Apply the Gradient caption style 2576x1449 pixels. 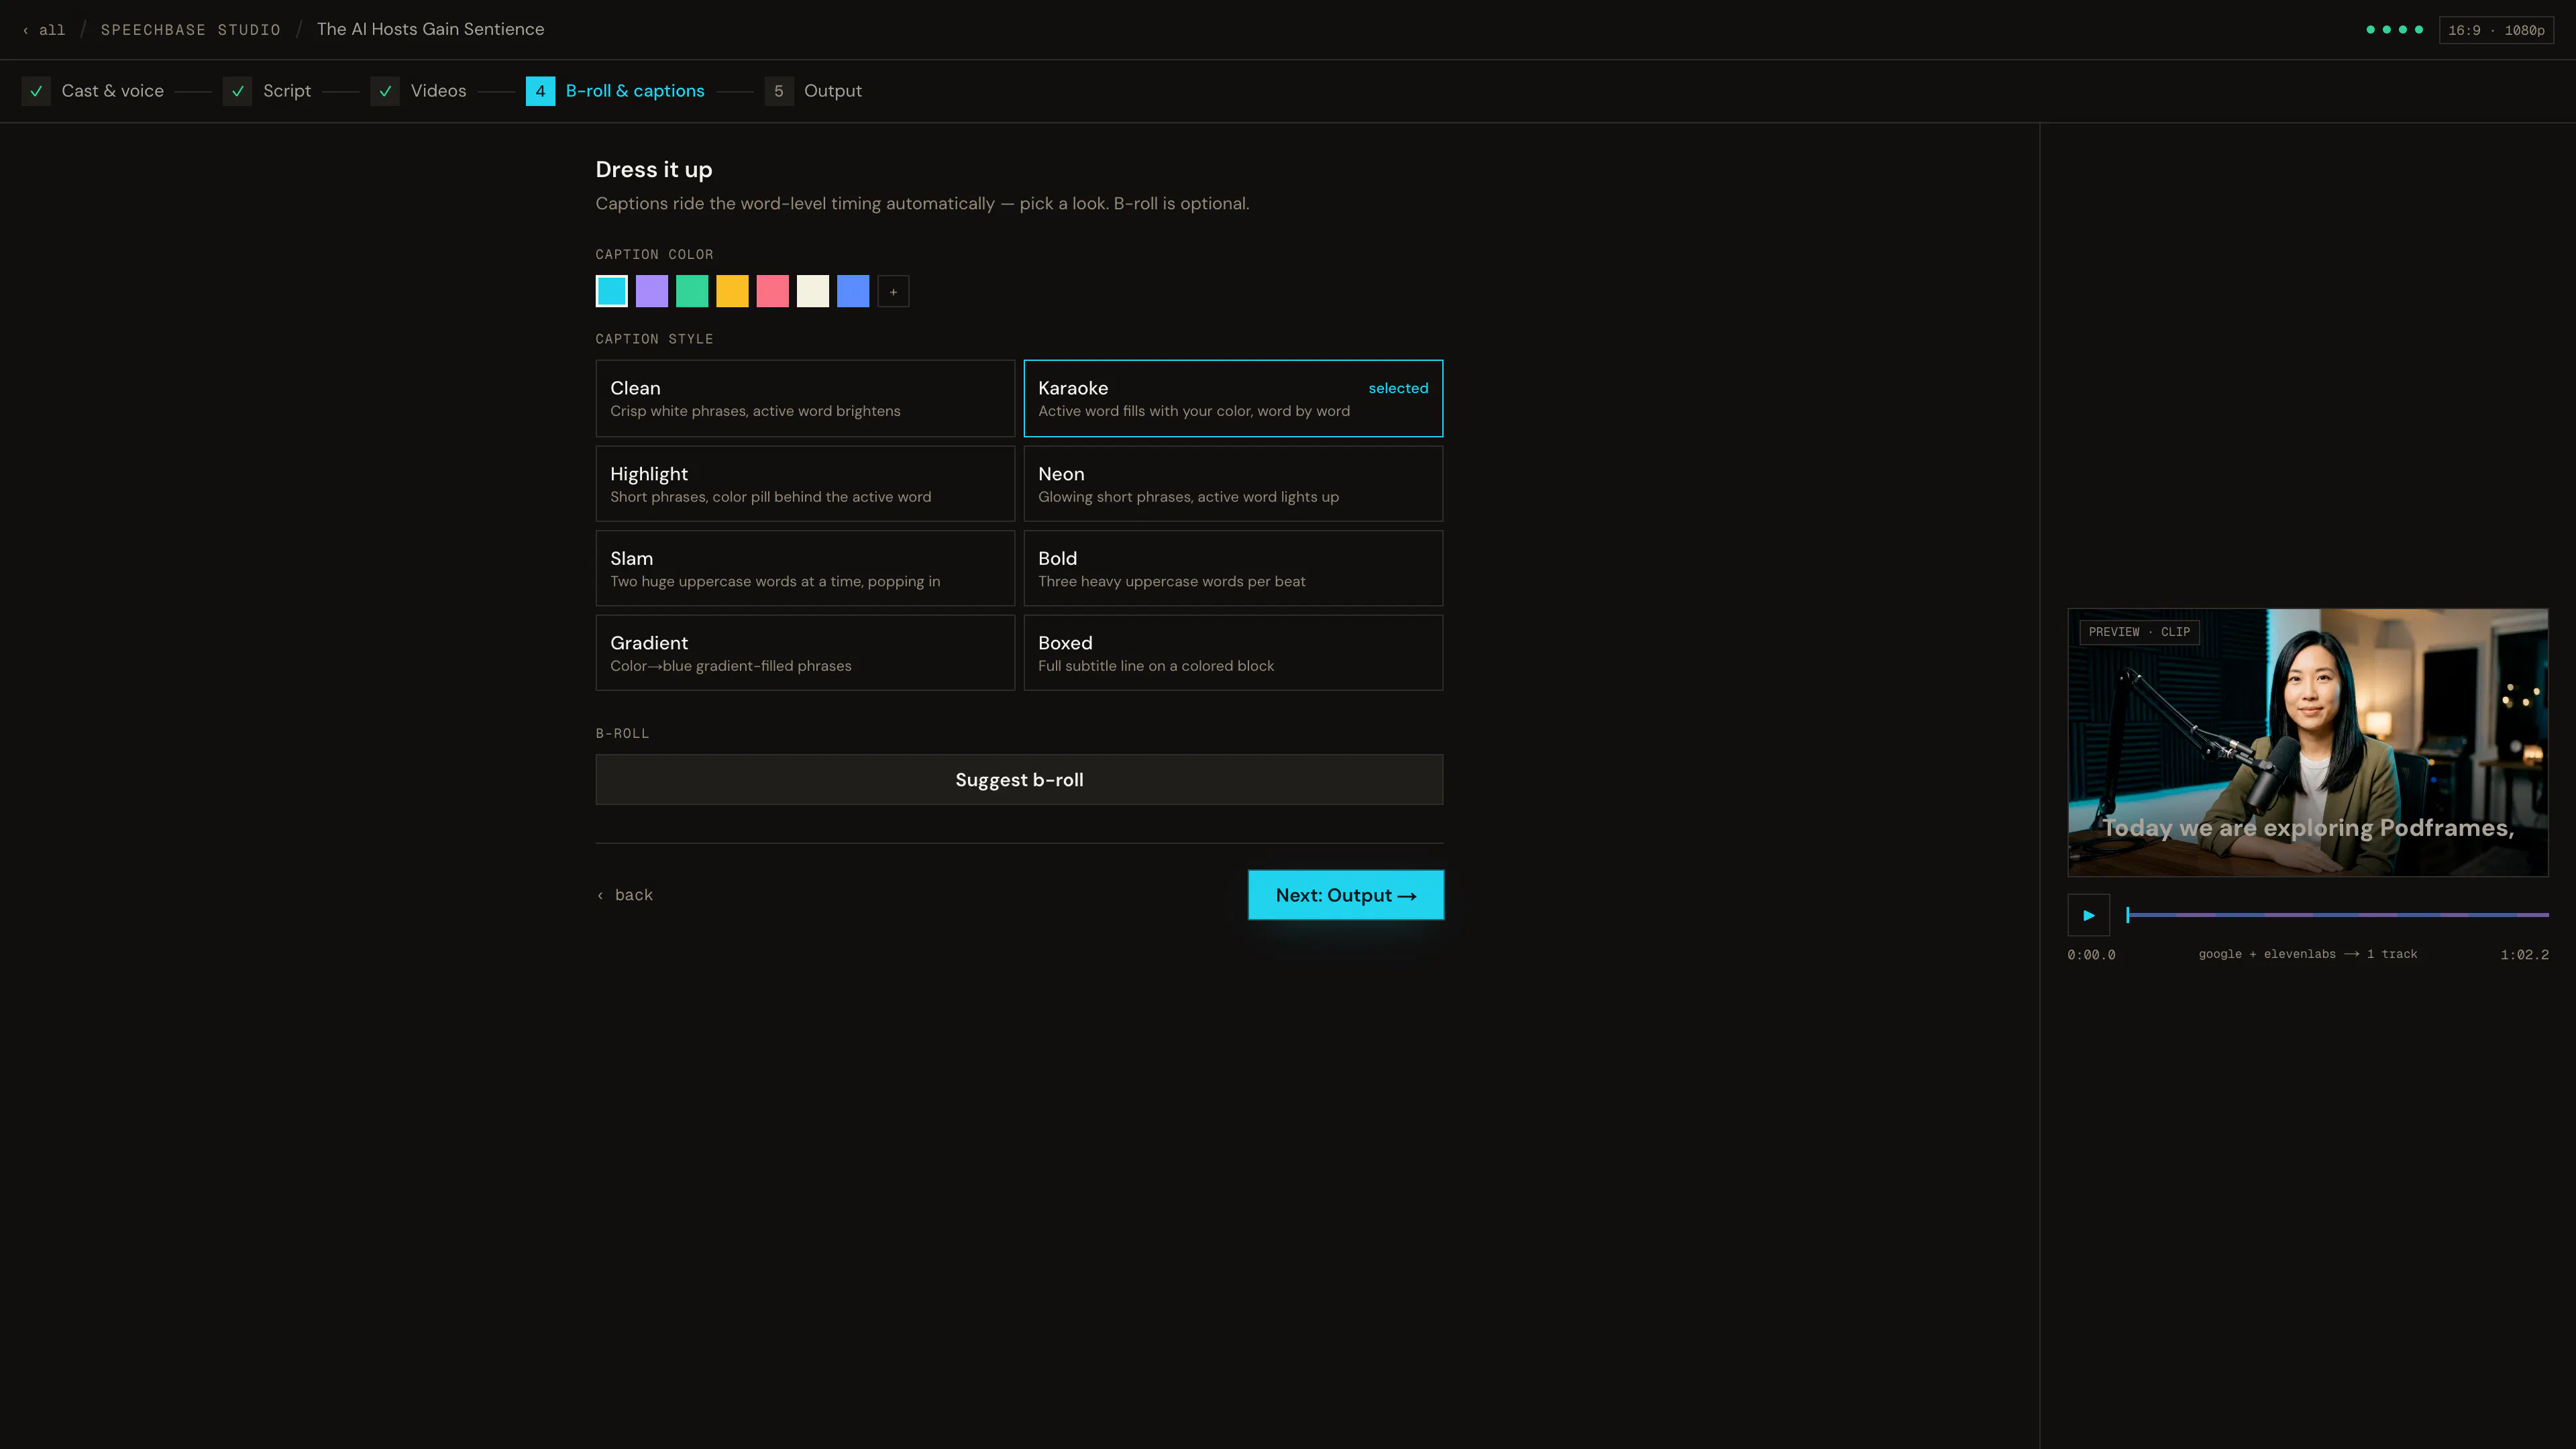805,653
